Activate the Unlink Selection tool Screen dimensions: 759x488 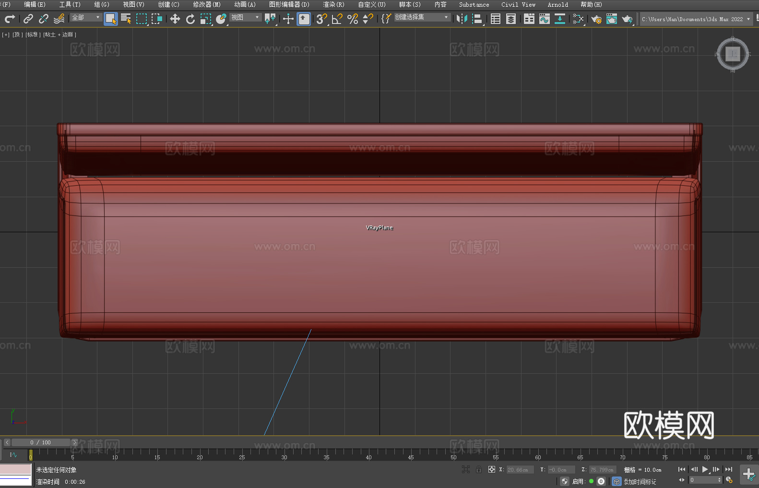coord(44,19)
